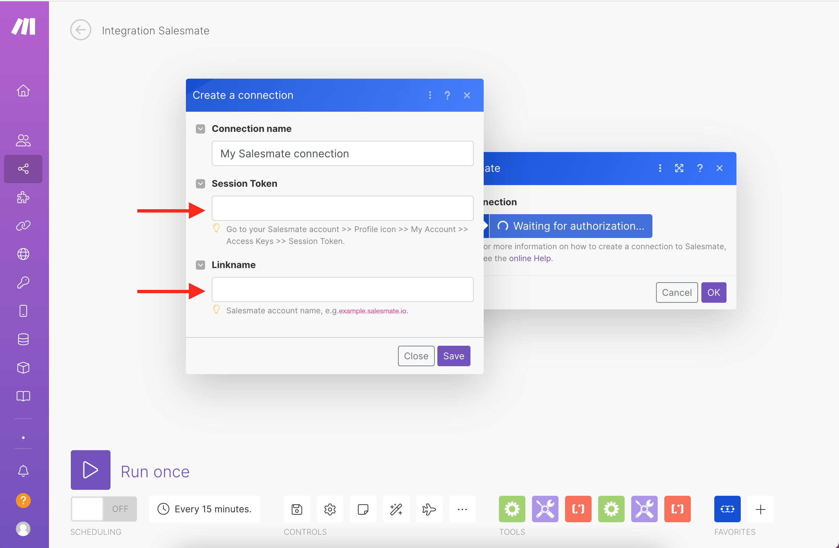The height and width of the screenshot is (548, 839).
Task: Toggle the Session Token field checkbox
Action: [200, 184]
